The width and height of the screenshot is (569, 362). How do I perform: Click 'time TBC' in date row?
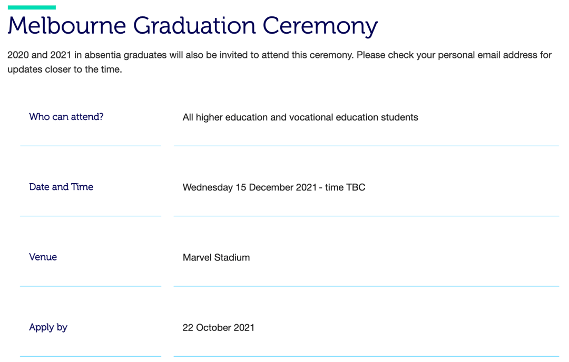(345, 187)
